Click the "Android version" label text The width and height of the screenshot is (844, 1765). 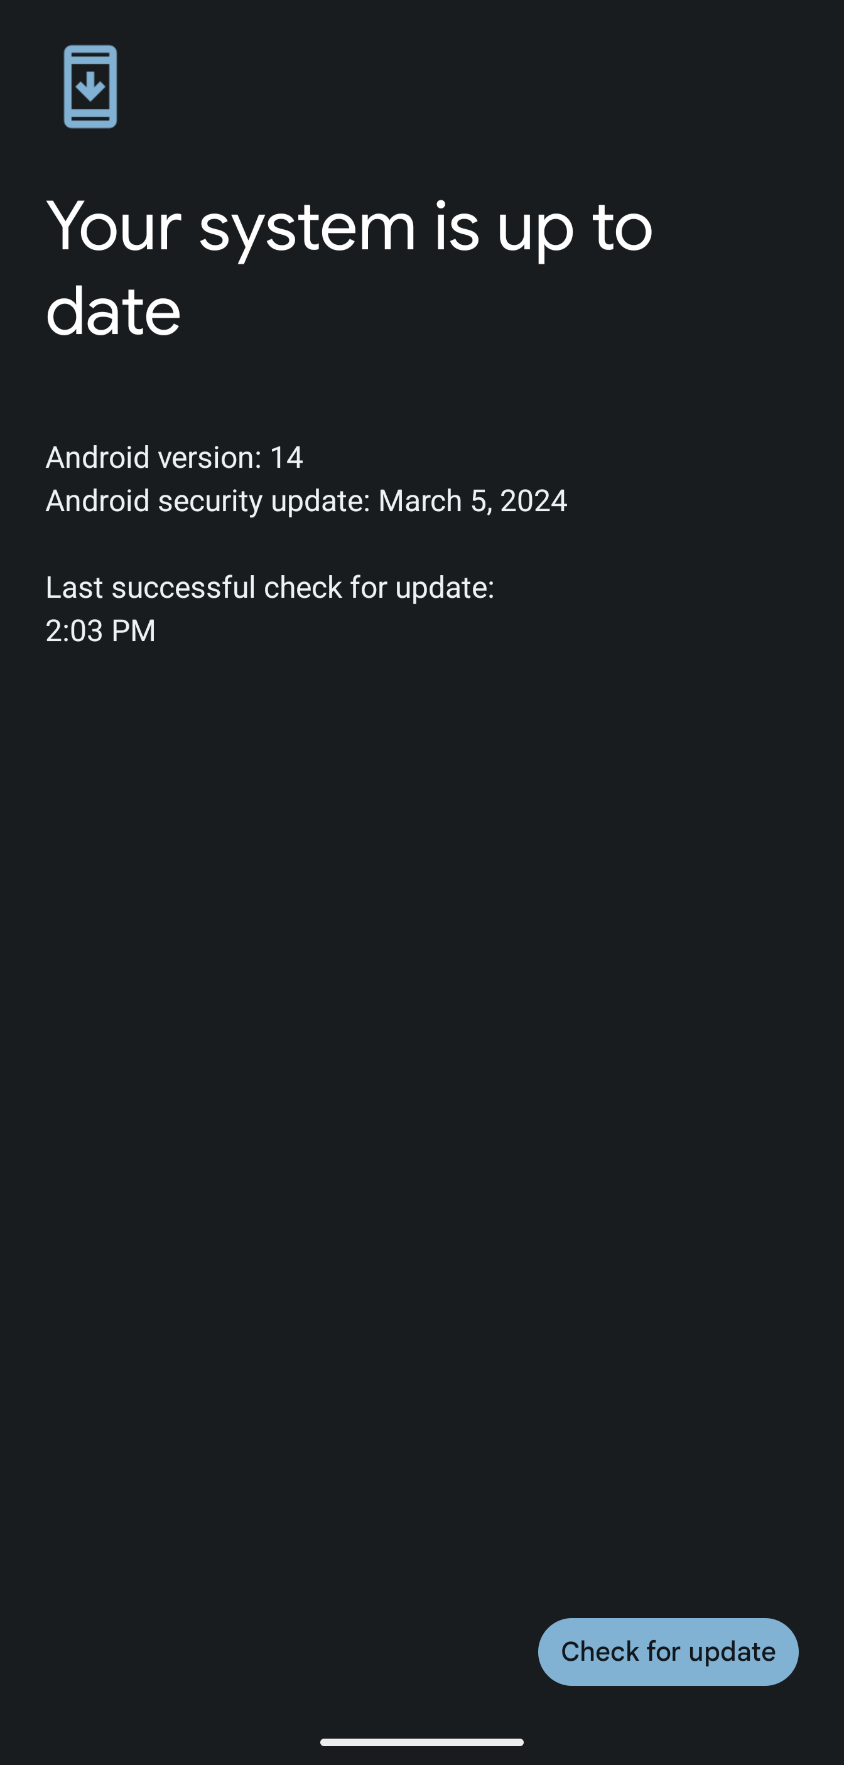153,457
